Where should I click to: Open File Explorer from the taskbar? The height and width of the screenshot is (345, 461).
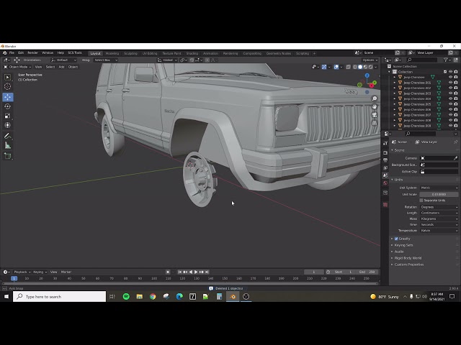[139, 297]
